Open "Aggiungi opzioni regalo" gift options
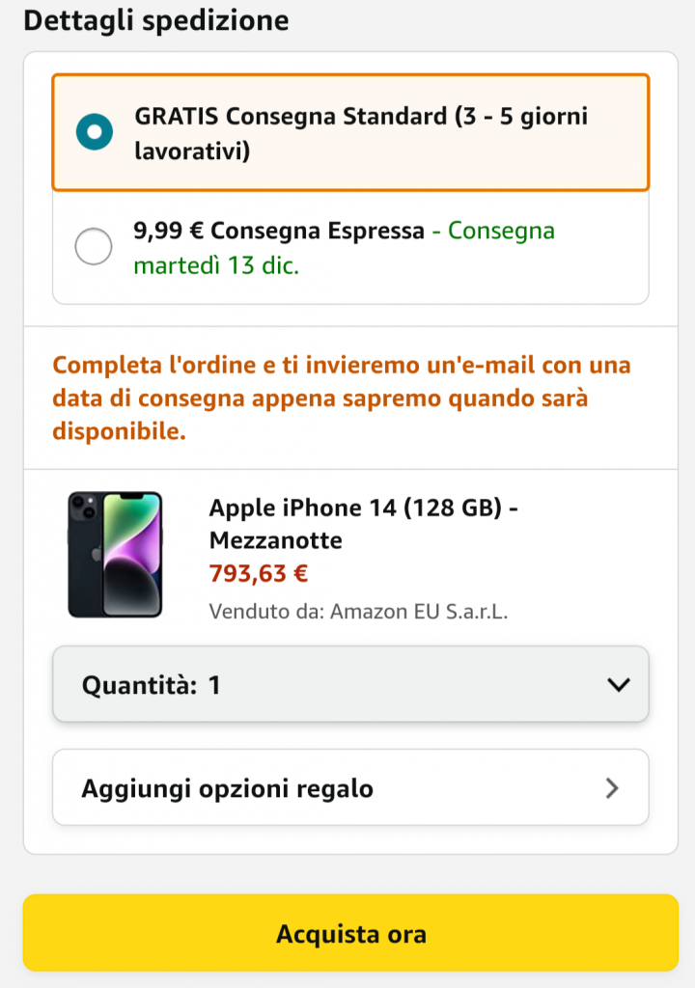Screen dimensions: 695x988 point(350,788)
